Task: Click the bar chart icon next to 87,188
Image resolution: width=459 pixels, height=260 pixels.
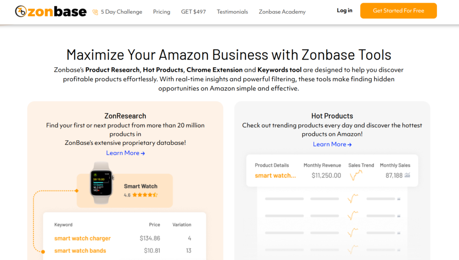Action: [407, 175]
